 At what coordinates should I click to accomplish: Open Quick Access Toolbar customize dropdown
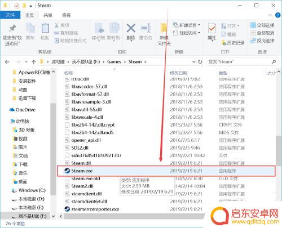click(x=30, y=6)
